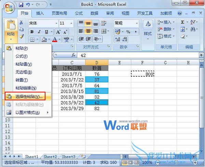Image resolution: width=205 pixels, height=167 pixels.
Task: Switch to the 插入 ribbon tab
Action: click(x=40, y=13)
